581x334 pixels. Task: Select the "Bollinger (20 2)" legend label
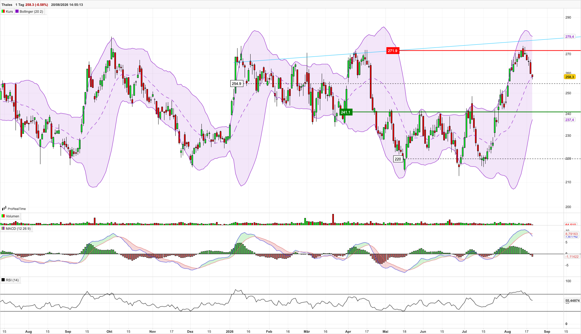(31, 11)
